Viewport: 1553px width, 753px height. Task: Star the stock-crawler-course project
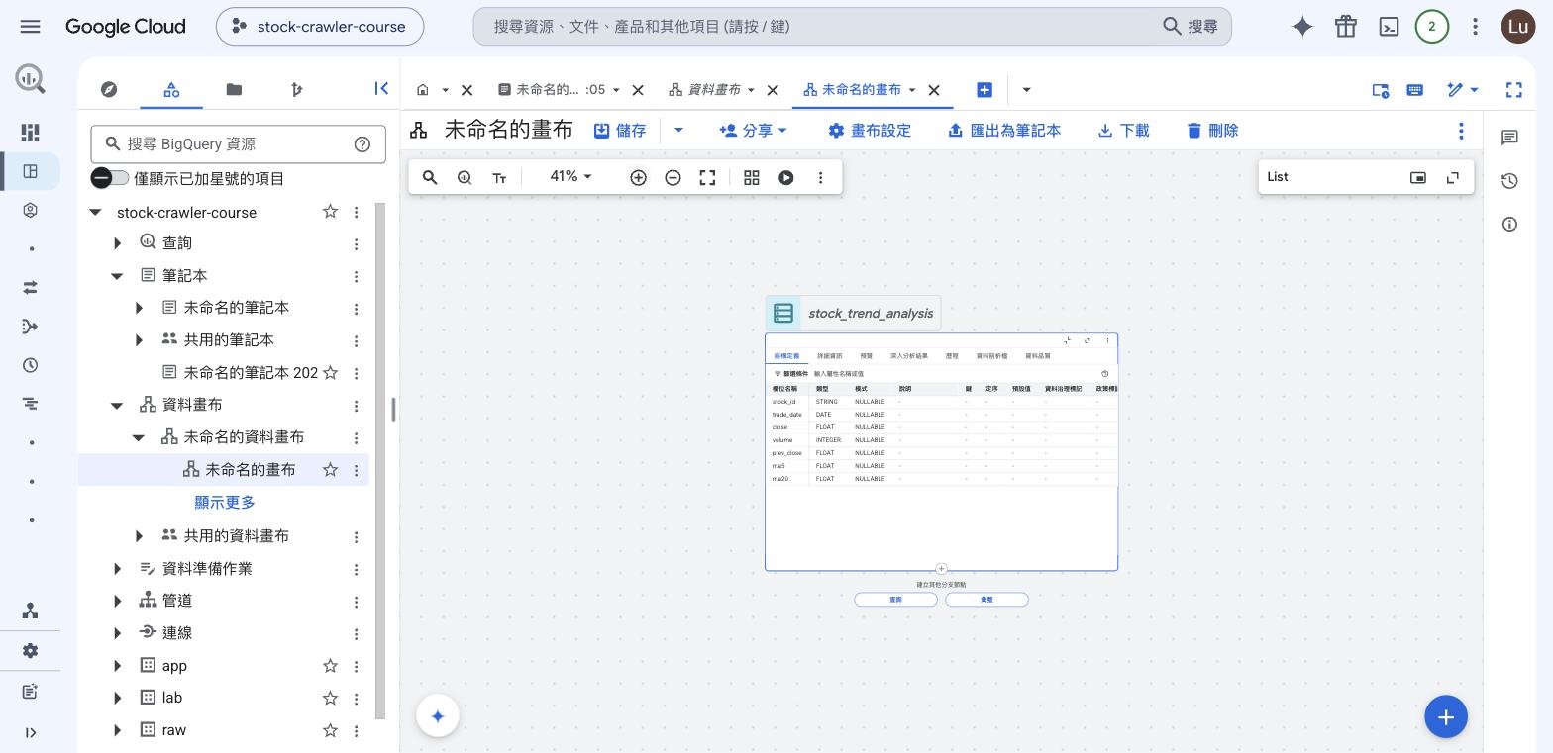click(x=330, y=212)
